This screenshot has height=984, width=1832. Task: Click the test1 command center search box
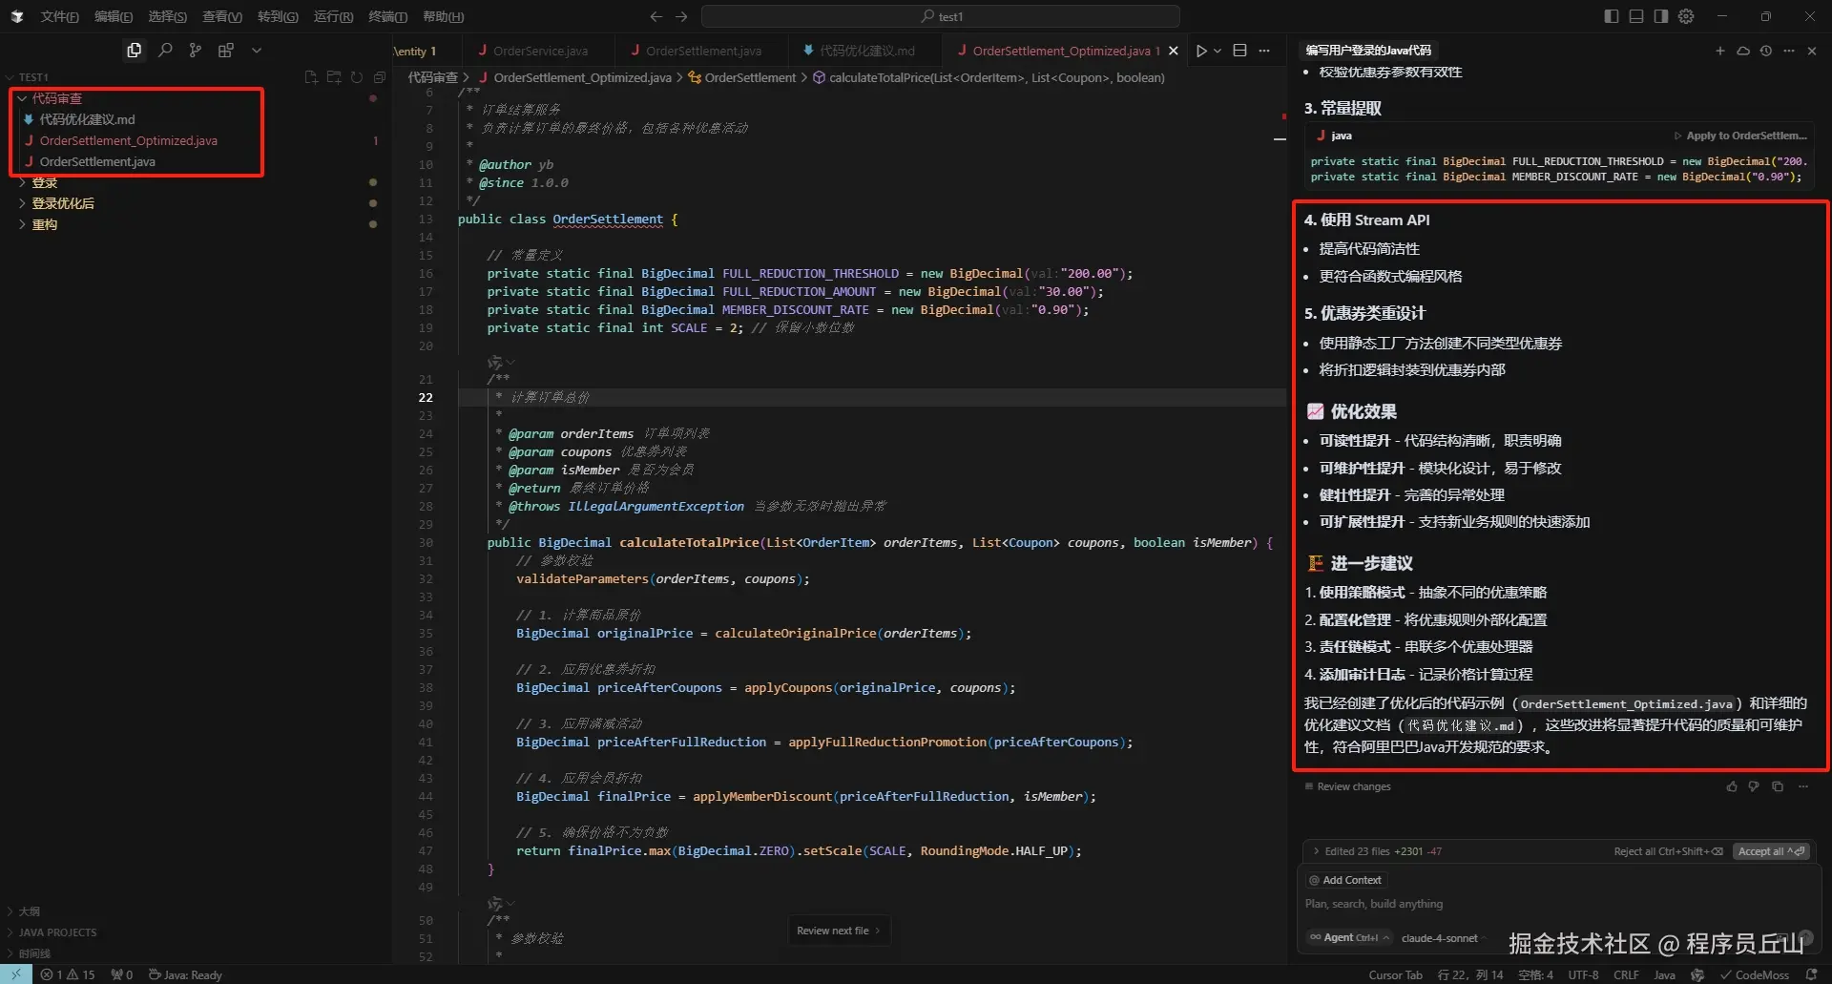tap(941, 16)
